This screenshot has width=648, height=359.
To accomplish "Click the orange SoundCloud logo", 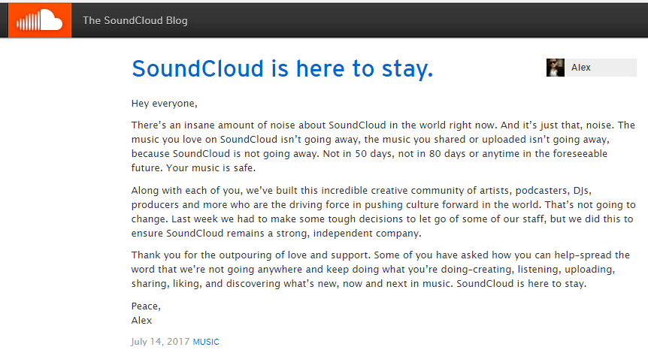I will click(40, 20).
